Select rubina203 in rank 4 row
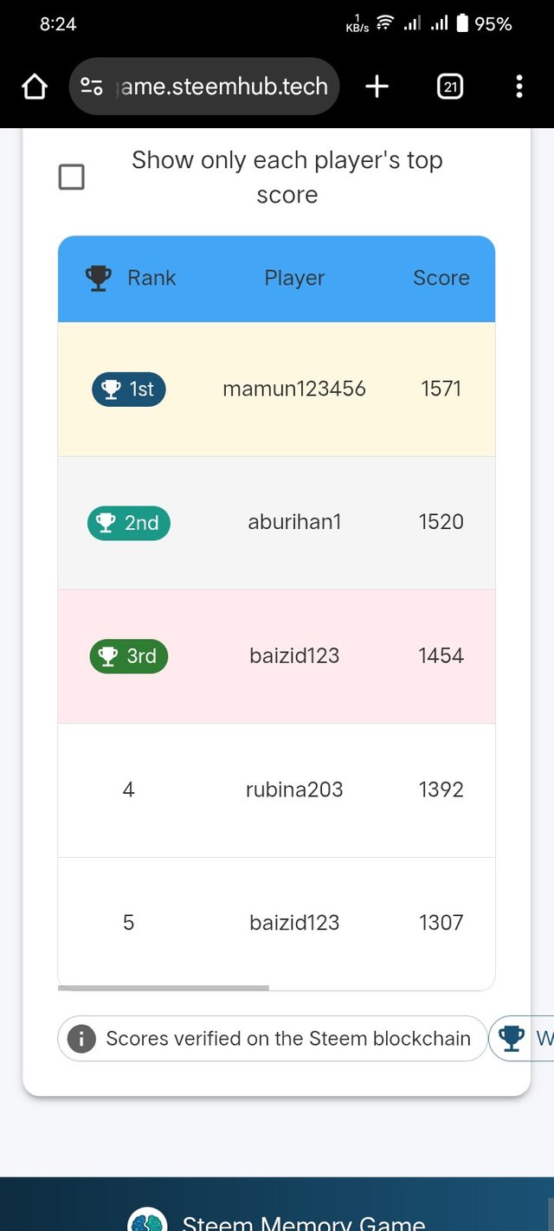The height and width of the screenshot is (1231, 554). tap(294, 790)
